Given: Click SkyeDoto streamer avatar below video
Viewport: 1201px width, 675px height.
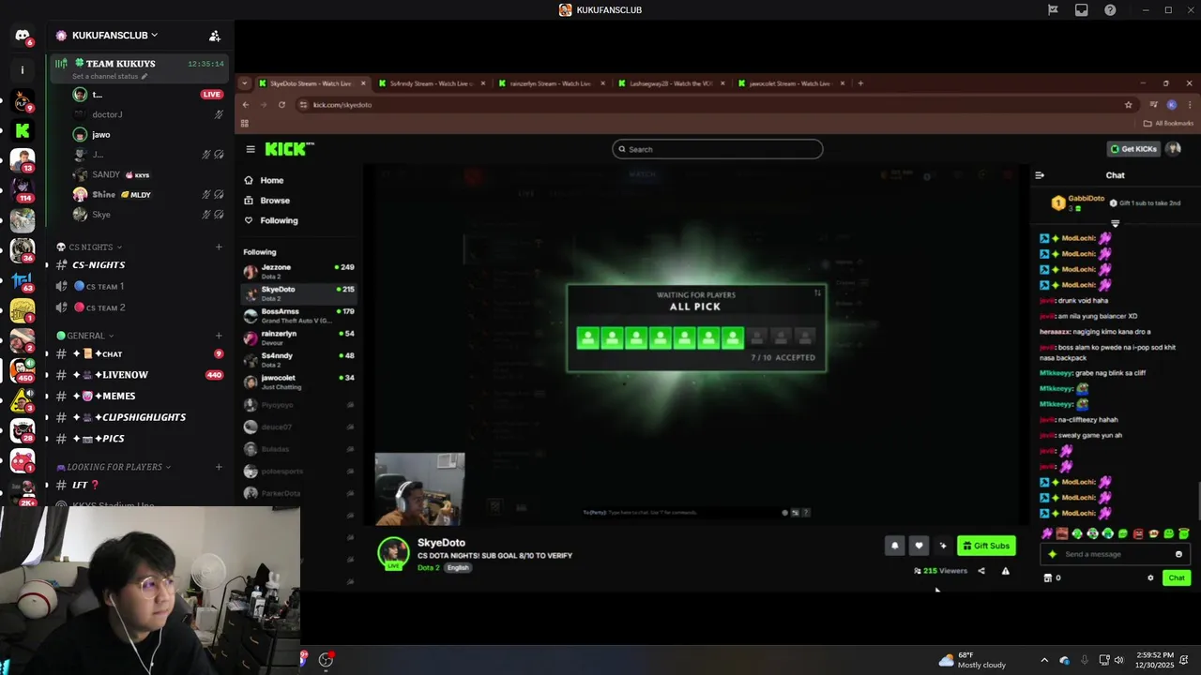Looking at the screenshot, I should click(393, 552).
